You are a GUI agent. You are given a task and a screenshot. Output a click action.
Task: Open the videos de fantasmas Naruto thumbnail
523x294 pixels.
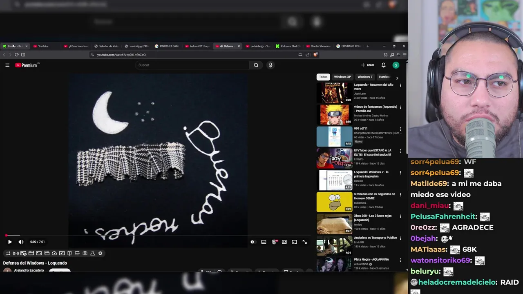(x=334, y=114)
